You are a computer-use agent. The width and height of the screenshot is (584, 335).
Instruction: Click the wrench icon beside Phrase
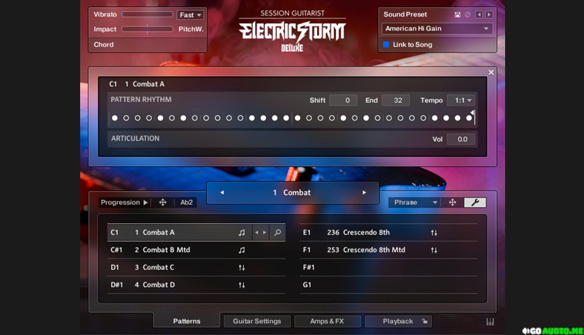tap(475, 203)
